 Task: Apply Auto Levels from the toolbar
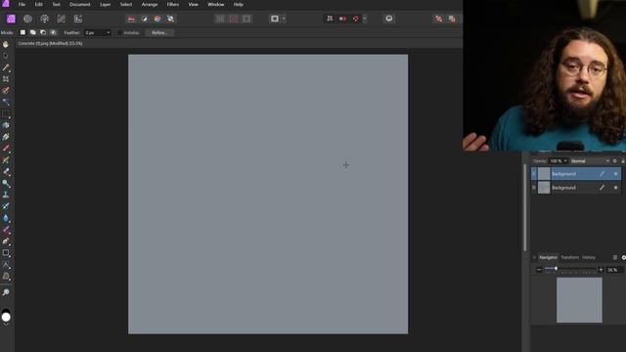pos(131,19)
